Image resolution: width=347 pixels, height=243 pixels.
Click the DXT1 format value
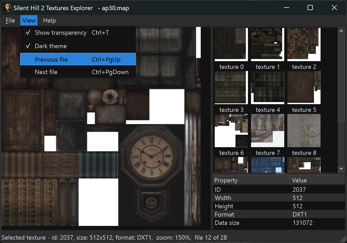point(300,215)
